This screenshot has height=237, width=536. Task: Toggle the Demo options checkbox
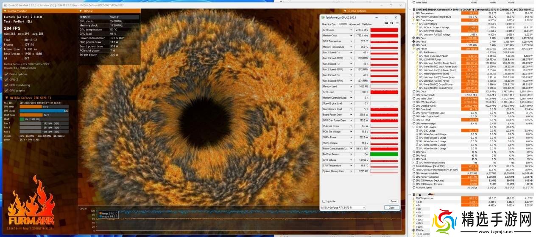(x=6, y=74)
